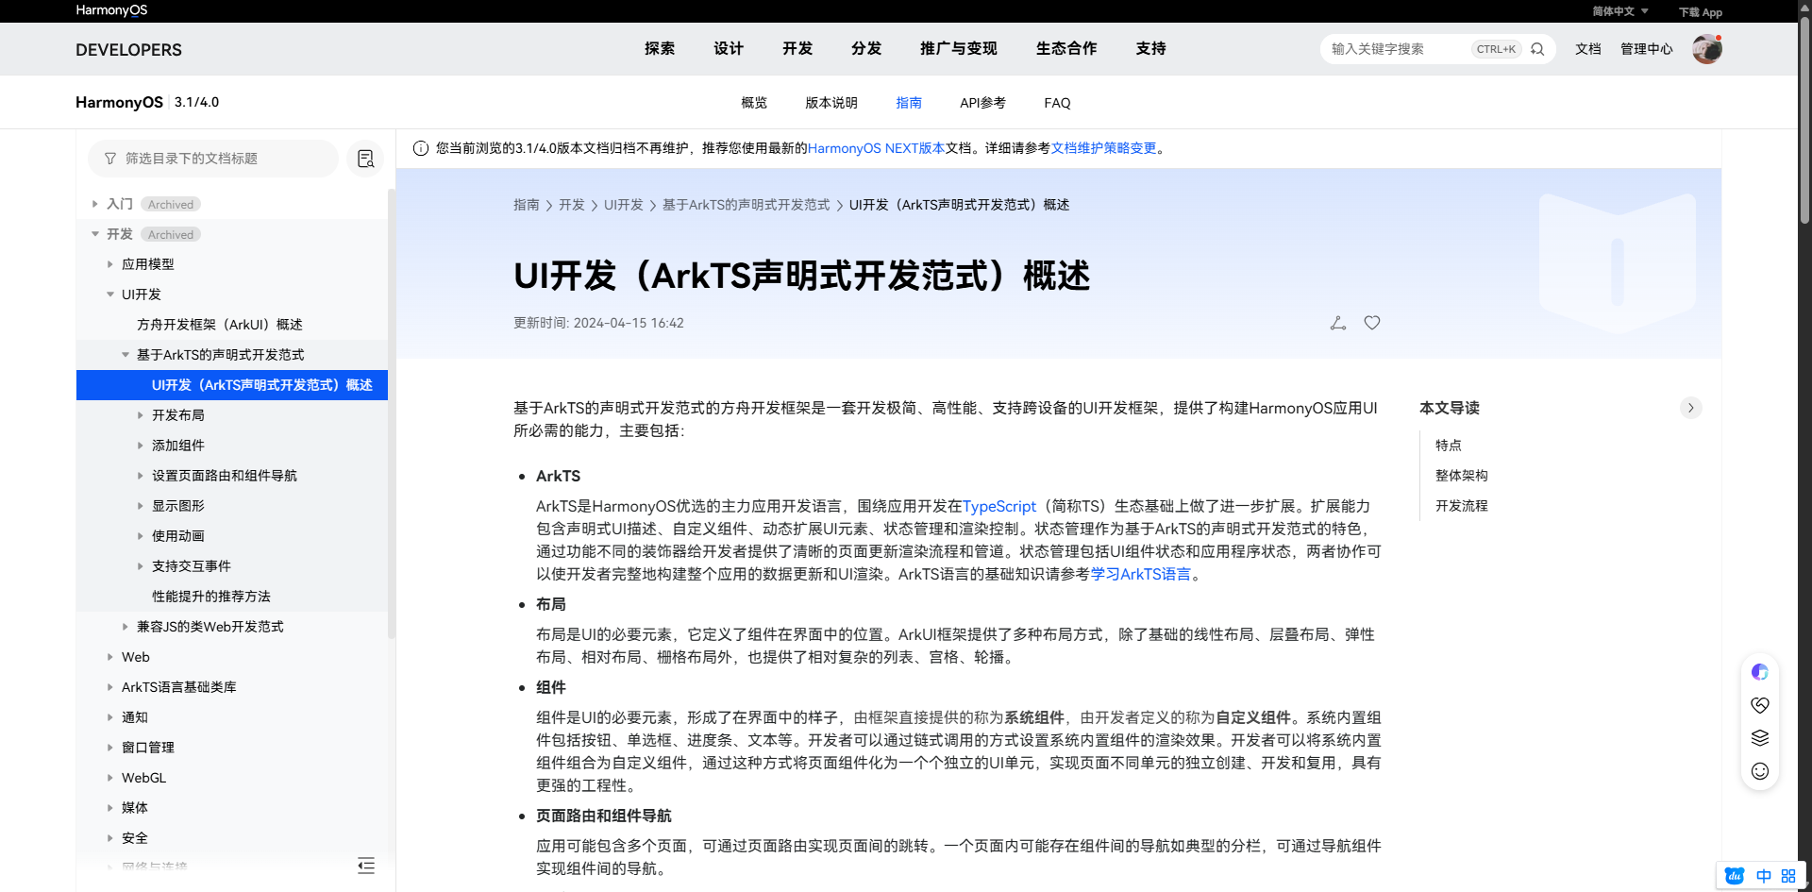This screenshot has height=892, width=1812.
Task: Collapse the sidebar with bottom indent icon
Action: pyautogui.click(x=366, y=866)
